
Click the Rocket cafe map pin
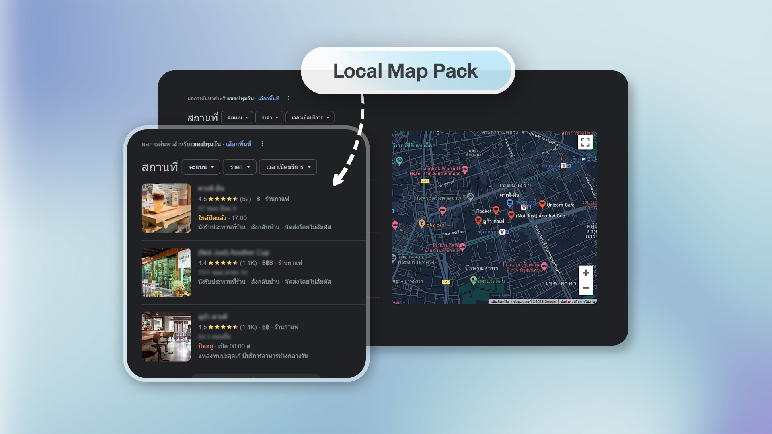click(496, 210)
